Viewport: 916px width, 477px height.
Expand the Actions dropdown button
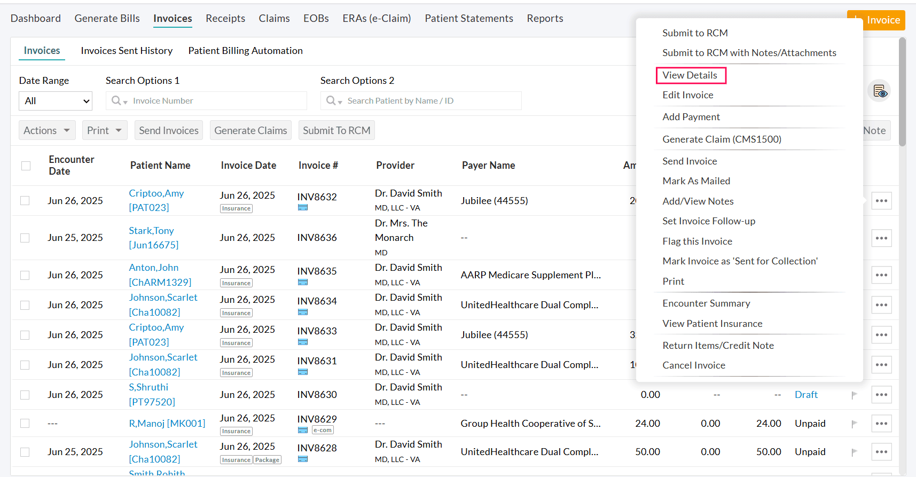coord(47,130)
